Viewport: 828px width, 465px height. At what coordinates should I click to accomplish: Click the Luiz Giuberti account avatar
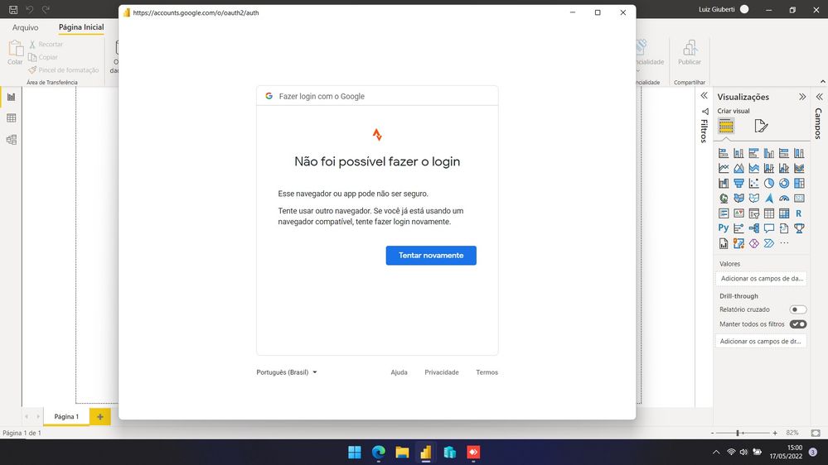coord(744,9)
